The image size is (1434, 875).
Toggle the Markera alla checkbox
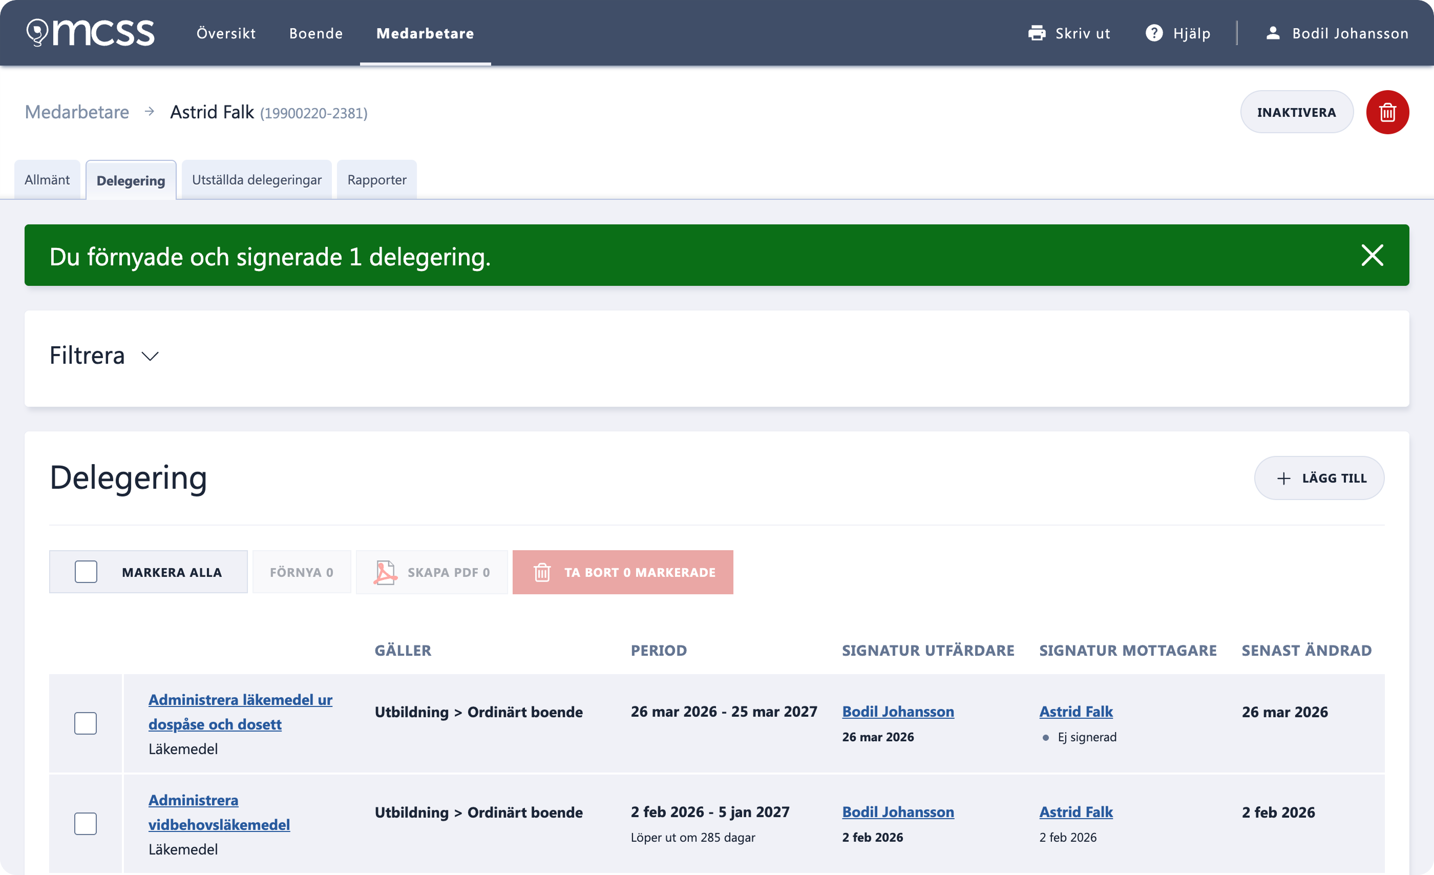point(86,572)
